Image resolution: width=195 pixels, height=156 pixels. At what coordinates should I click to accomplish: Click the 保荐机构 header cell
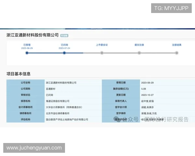coord(25,101)
